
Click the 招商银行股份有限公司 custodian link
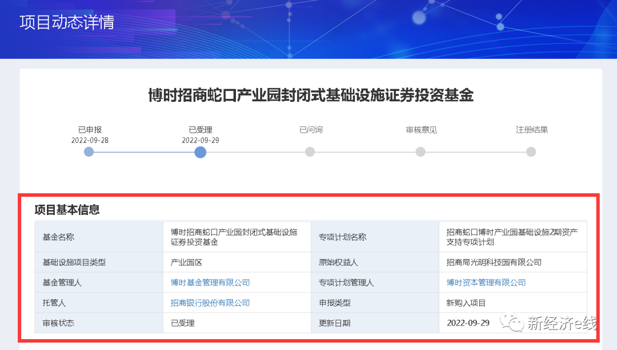point(210,303)
